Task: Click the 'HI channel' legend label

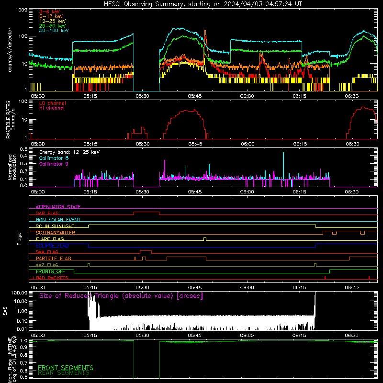Action: (52, 108)
